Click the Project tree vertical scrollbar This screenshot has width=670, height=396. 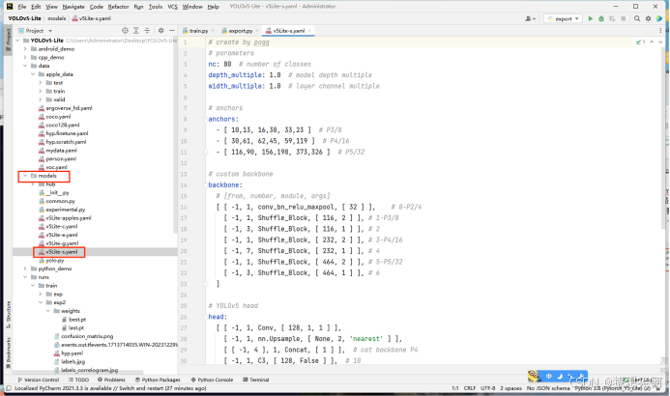coord(175,135)
